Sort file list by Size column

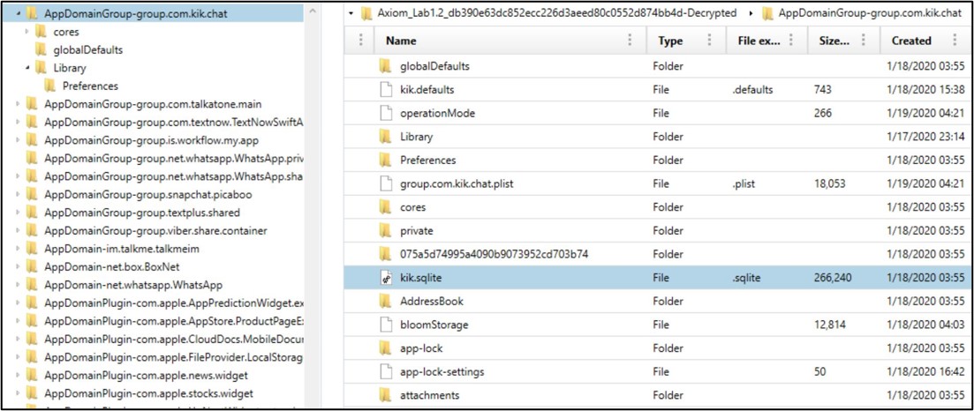tap(834, 41)
